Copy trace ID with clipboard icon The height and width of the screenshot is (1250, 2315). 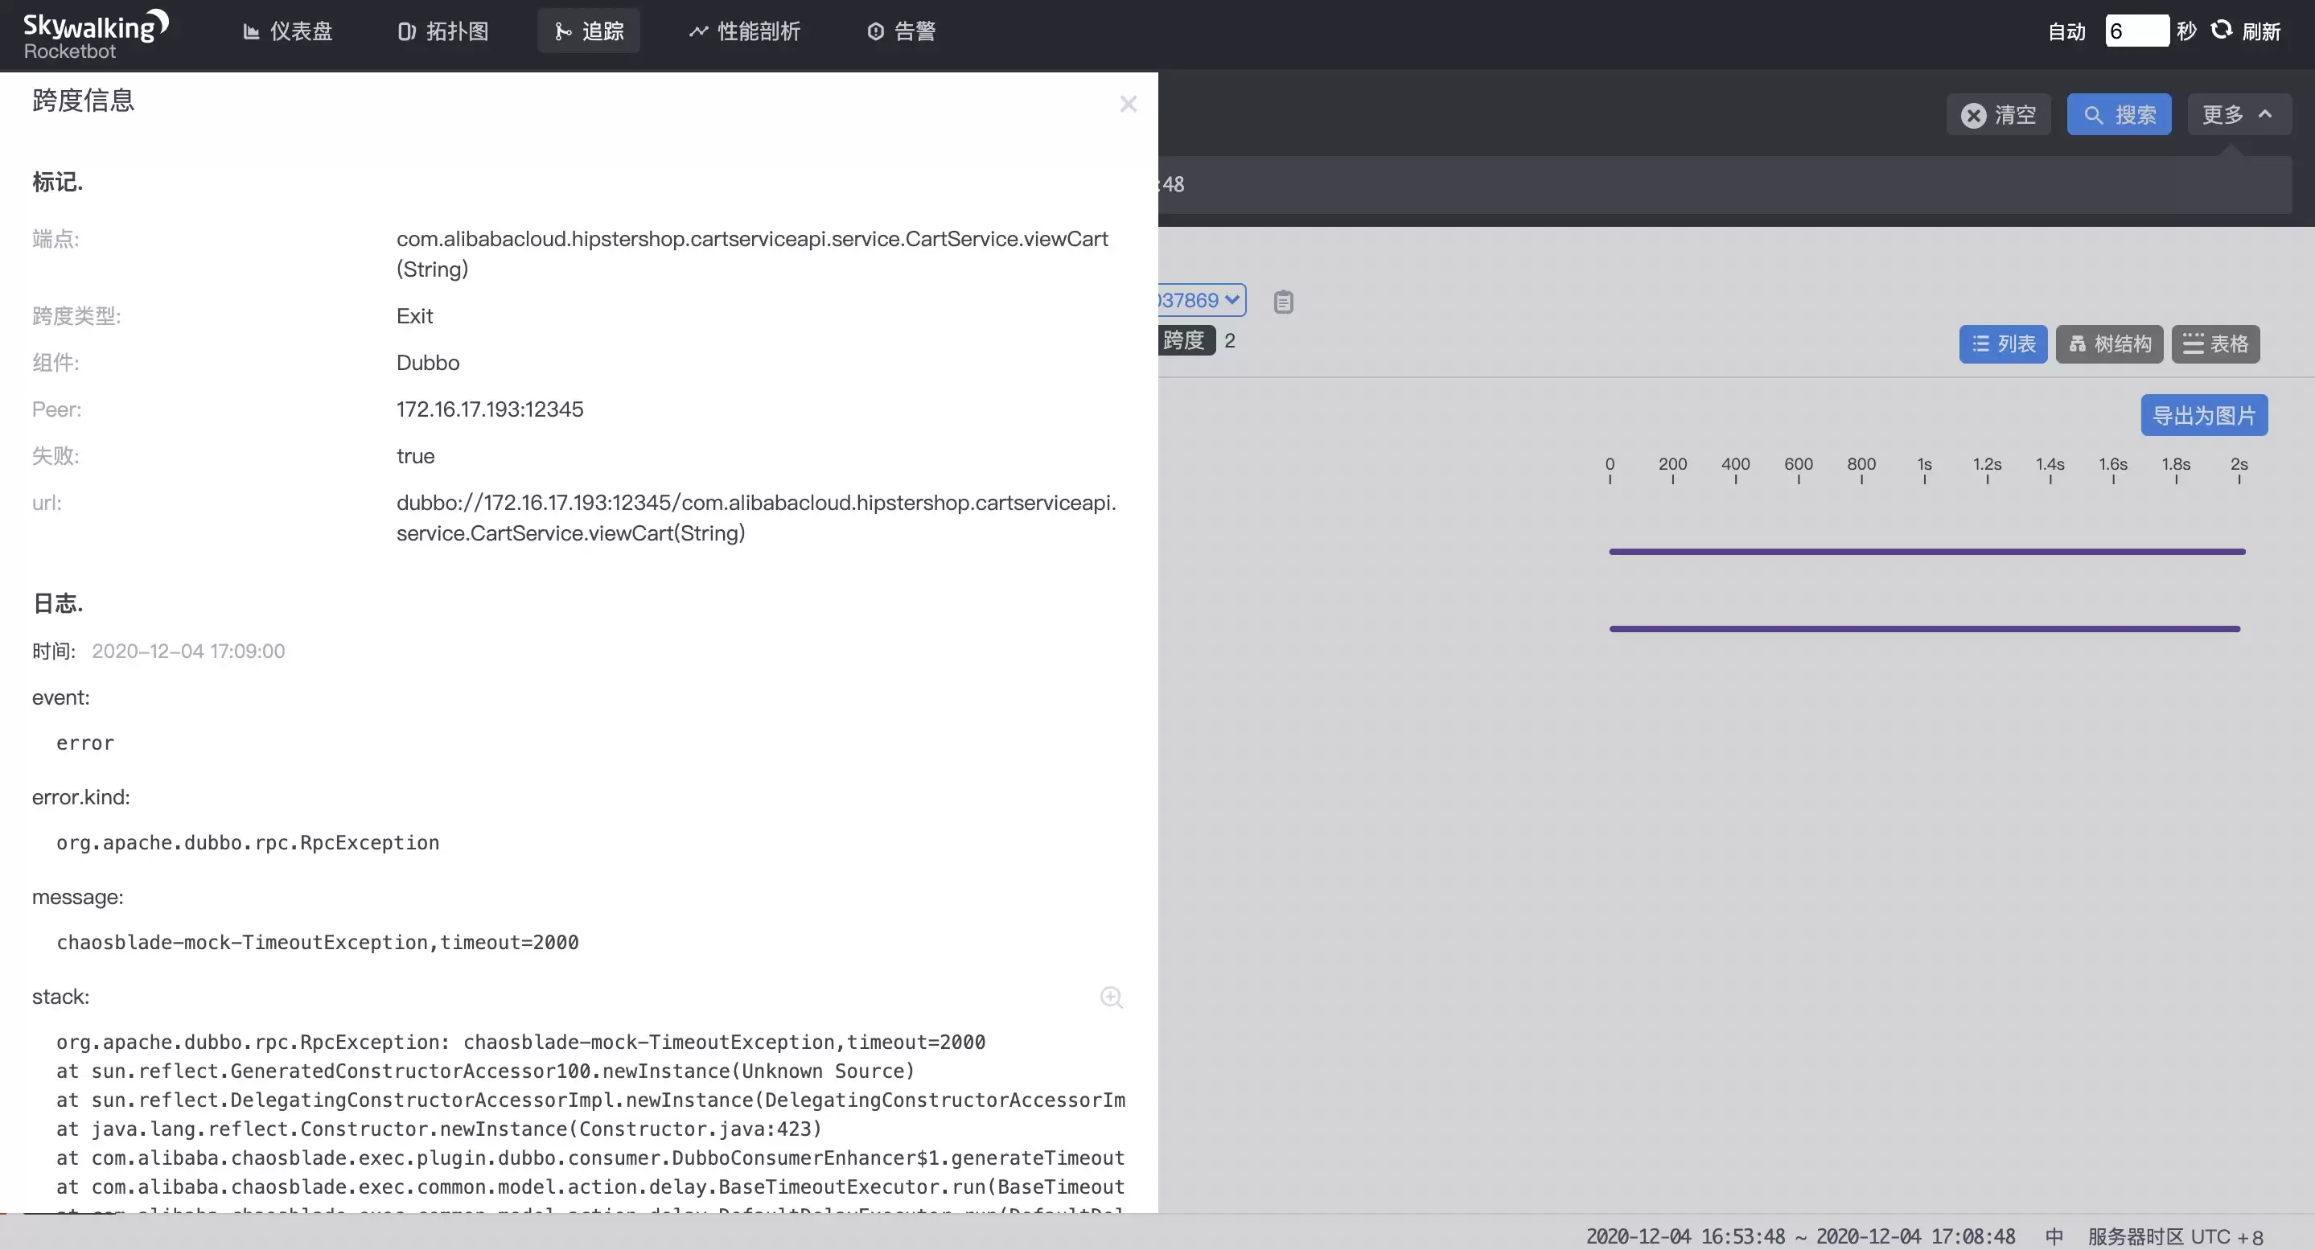pos(1283,302)
